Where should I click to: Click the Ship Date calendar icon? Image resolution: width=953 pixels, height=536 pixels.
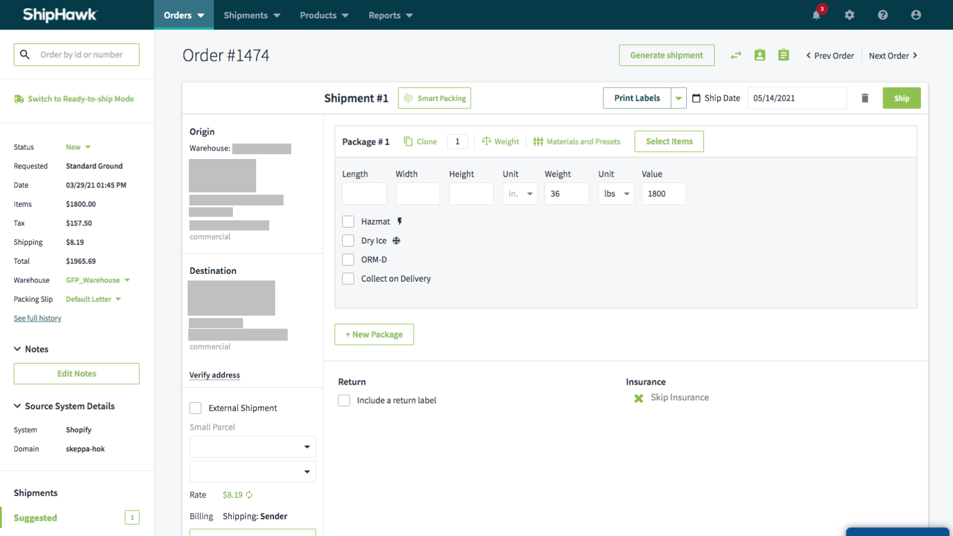pyautogui.click(x=696, y=98)
